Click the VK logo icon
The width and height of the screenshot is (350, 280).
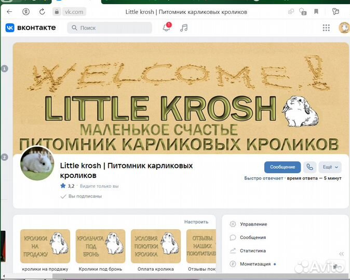[x=10, y=28]
